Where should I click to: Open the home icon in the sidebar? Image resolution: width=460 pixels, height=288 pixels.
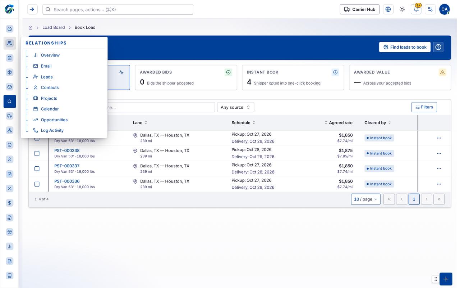tap(10, 29)
